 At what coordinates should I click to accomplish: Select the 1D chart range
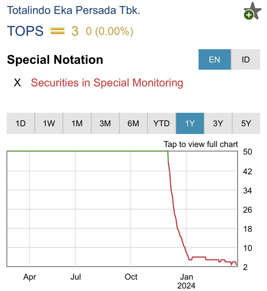tap(20, 123)
